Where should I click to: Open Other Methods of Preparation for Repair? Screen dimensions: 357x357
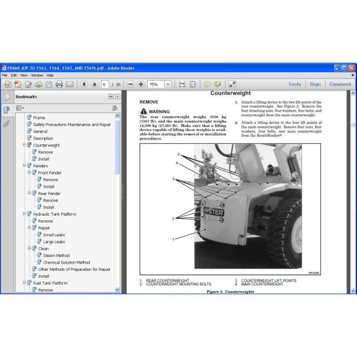click(74, 269)
